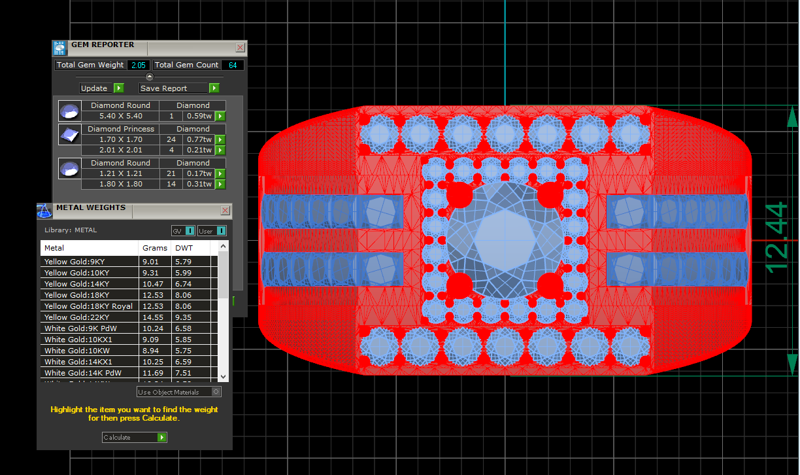Click the Gem Reporter panel icon

(x=60, y=48)
